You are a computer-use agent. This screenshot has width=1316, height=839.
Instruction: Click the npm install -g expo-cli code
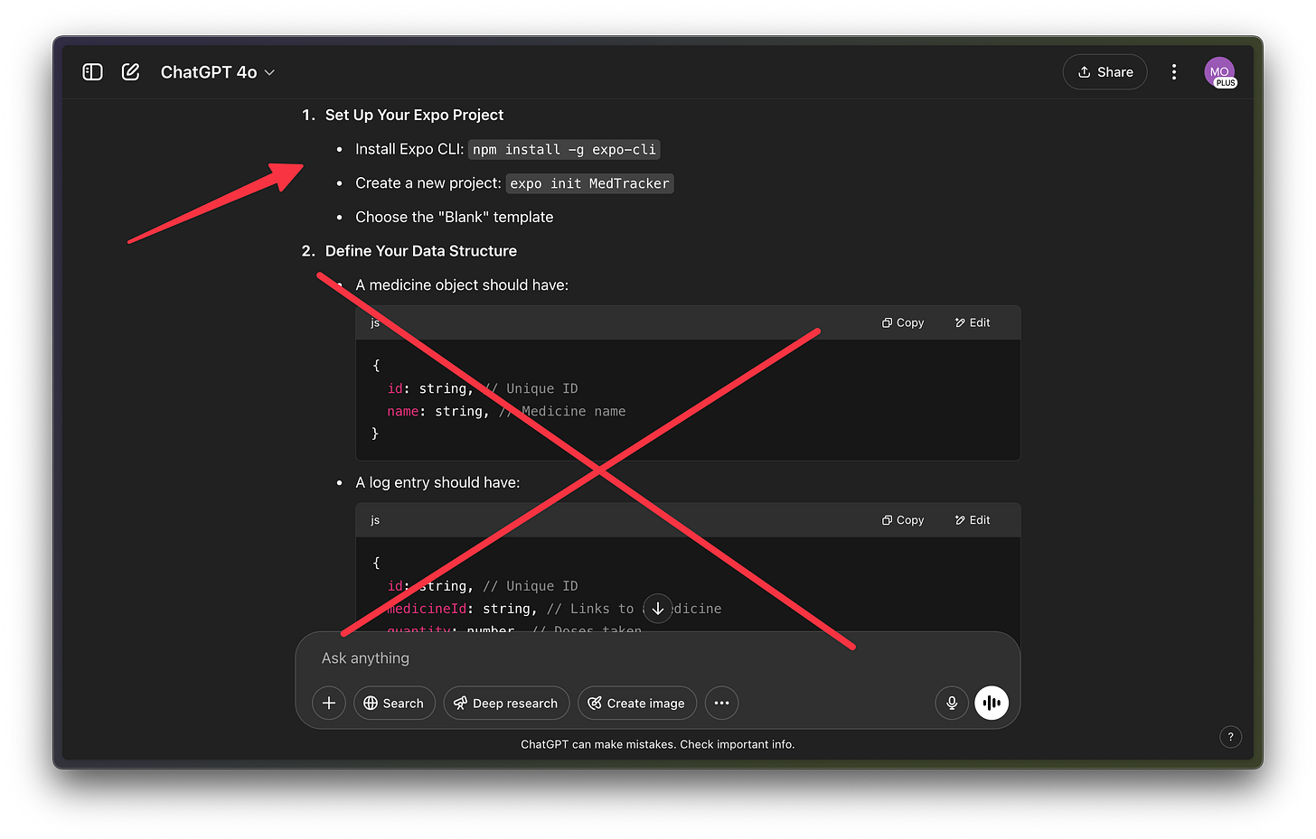tap(564, 150)
